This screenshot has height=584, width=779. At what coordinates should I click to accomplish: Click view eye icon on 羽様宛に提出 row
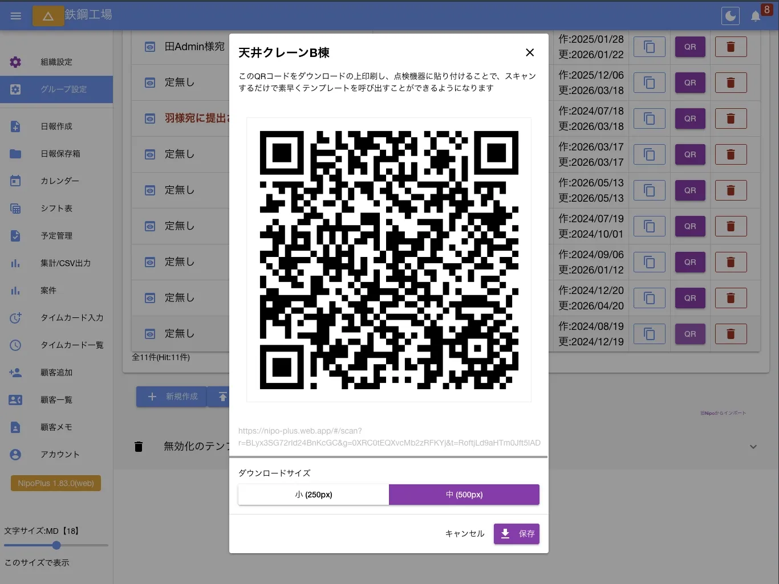[150, 119]
